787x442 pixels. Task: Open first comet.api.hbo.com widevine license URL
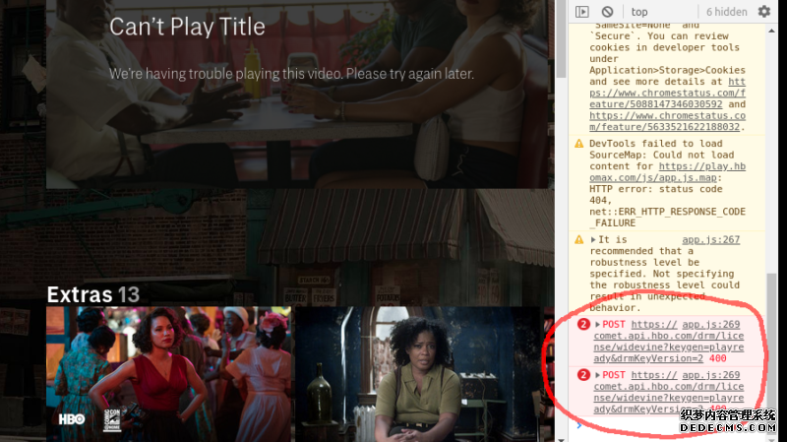click(669, 342)
